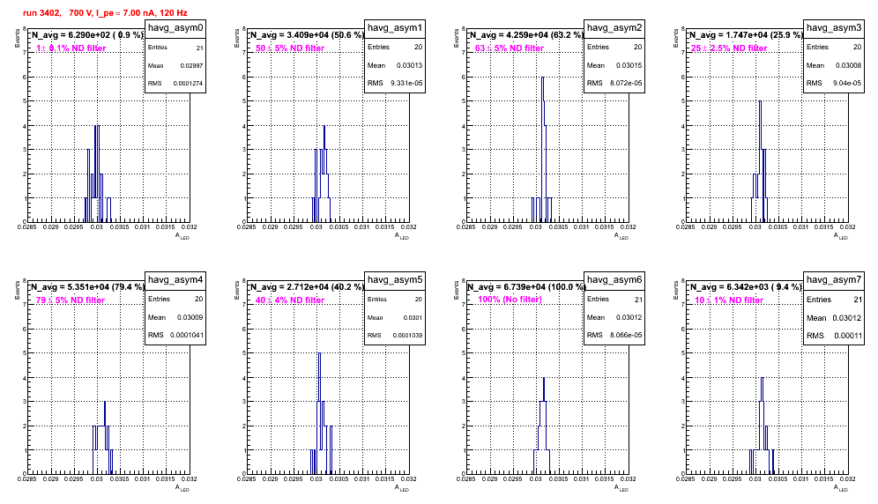Select the havg_asym2 stats box title
Image resolution: width=878 pixels, height=504 pixels.
(x=614, y=28)
